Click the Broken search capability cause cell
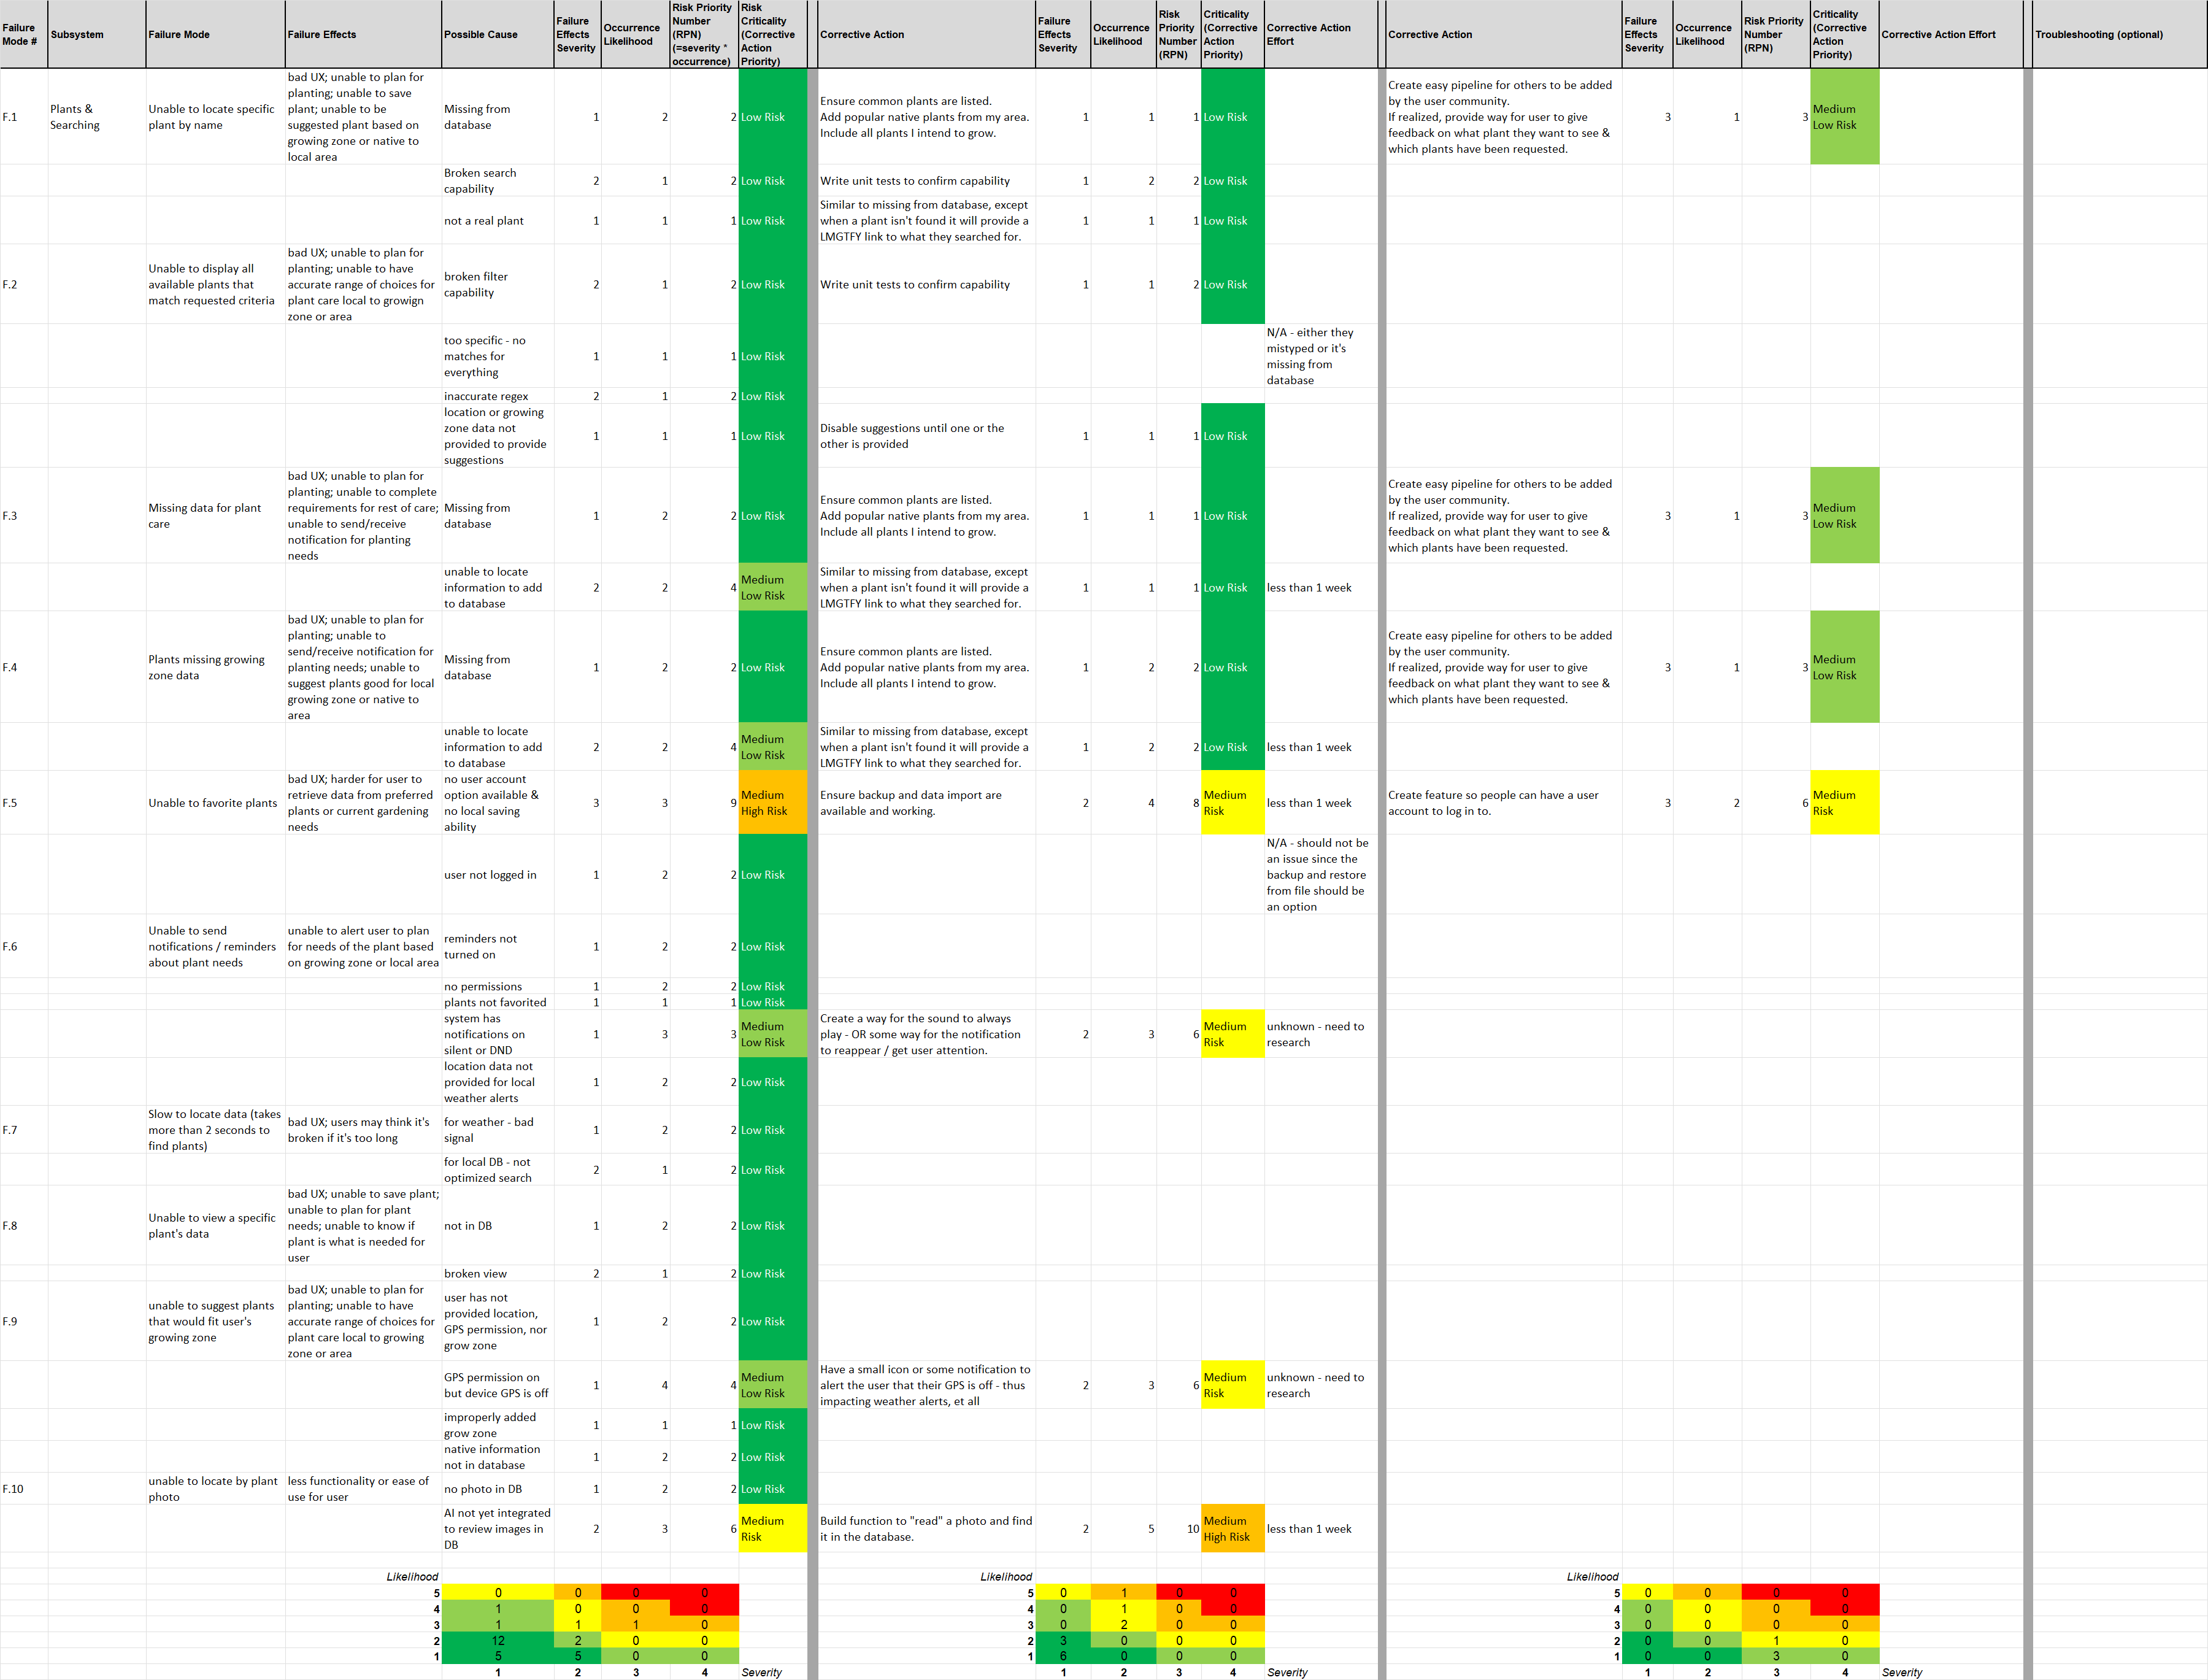2208x1680 pixels. pyautogui.click(x=496, y=181)
